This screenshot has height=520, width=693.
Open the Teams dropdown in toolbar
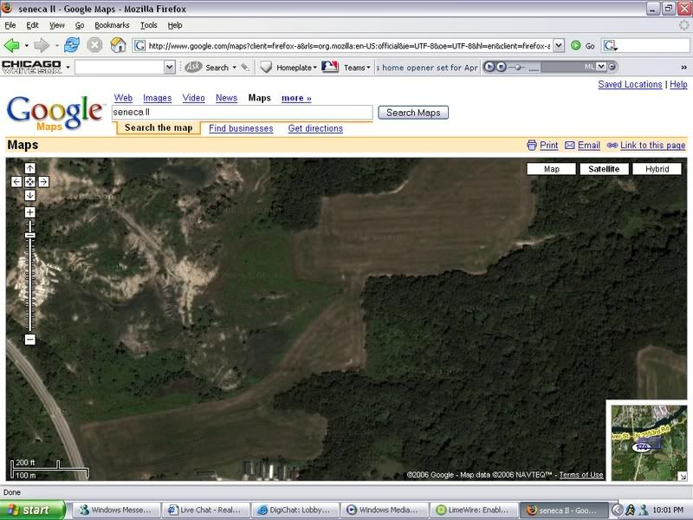click(x=357, y=67)
